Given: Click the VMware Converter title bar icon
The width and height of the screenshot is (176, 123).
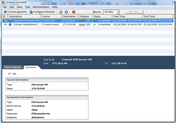Looking at the screenshot, I should [x=3, y=2].
